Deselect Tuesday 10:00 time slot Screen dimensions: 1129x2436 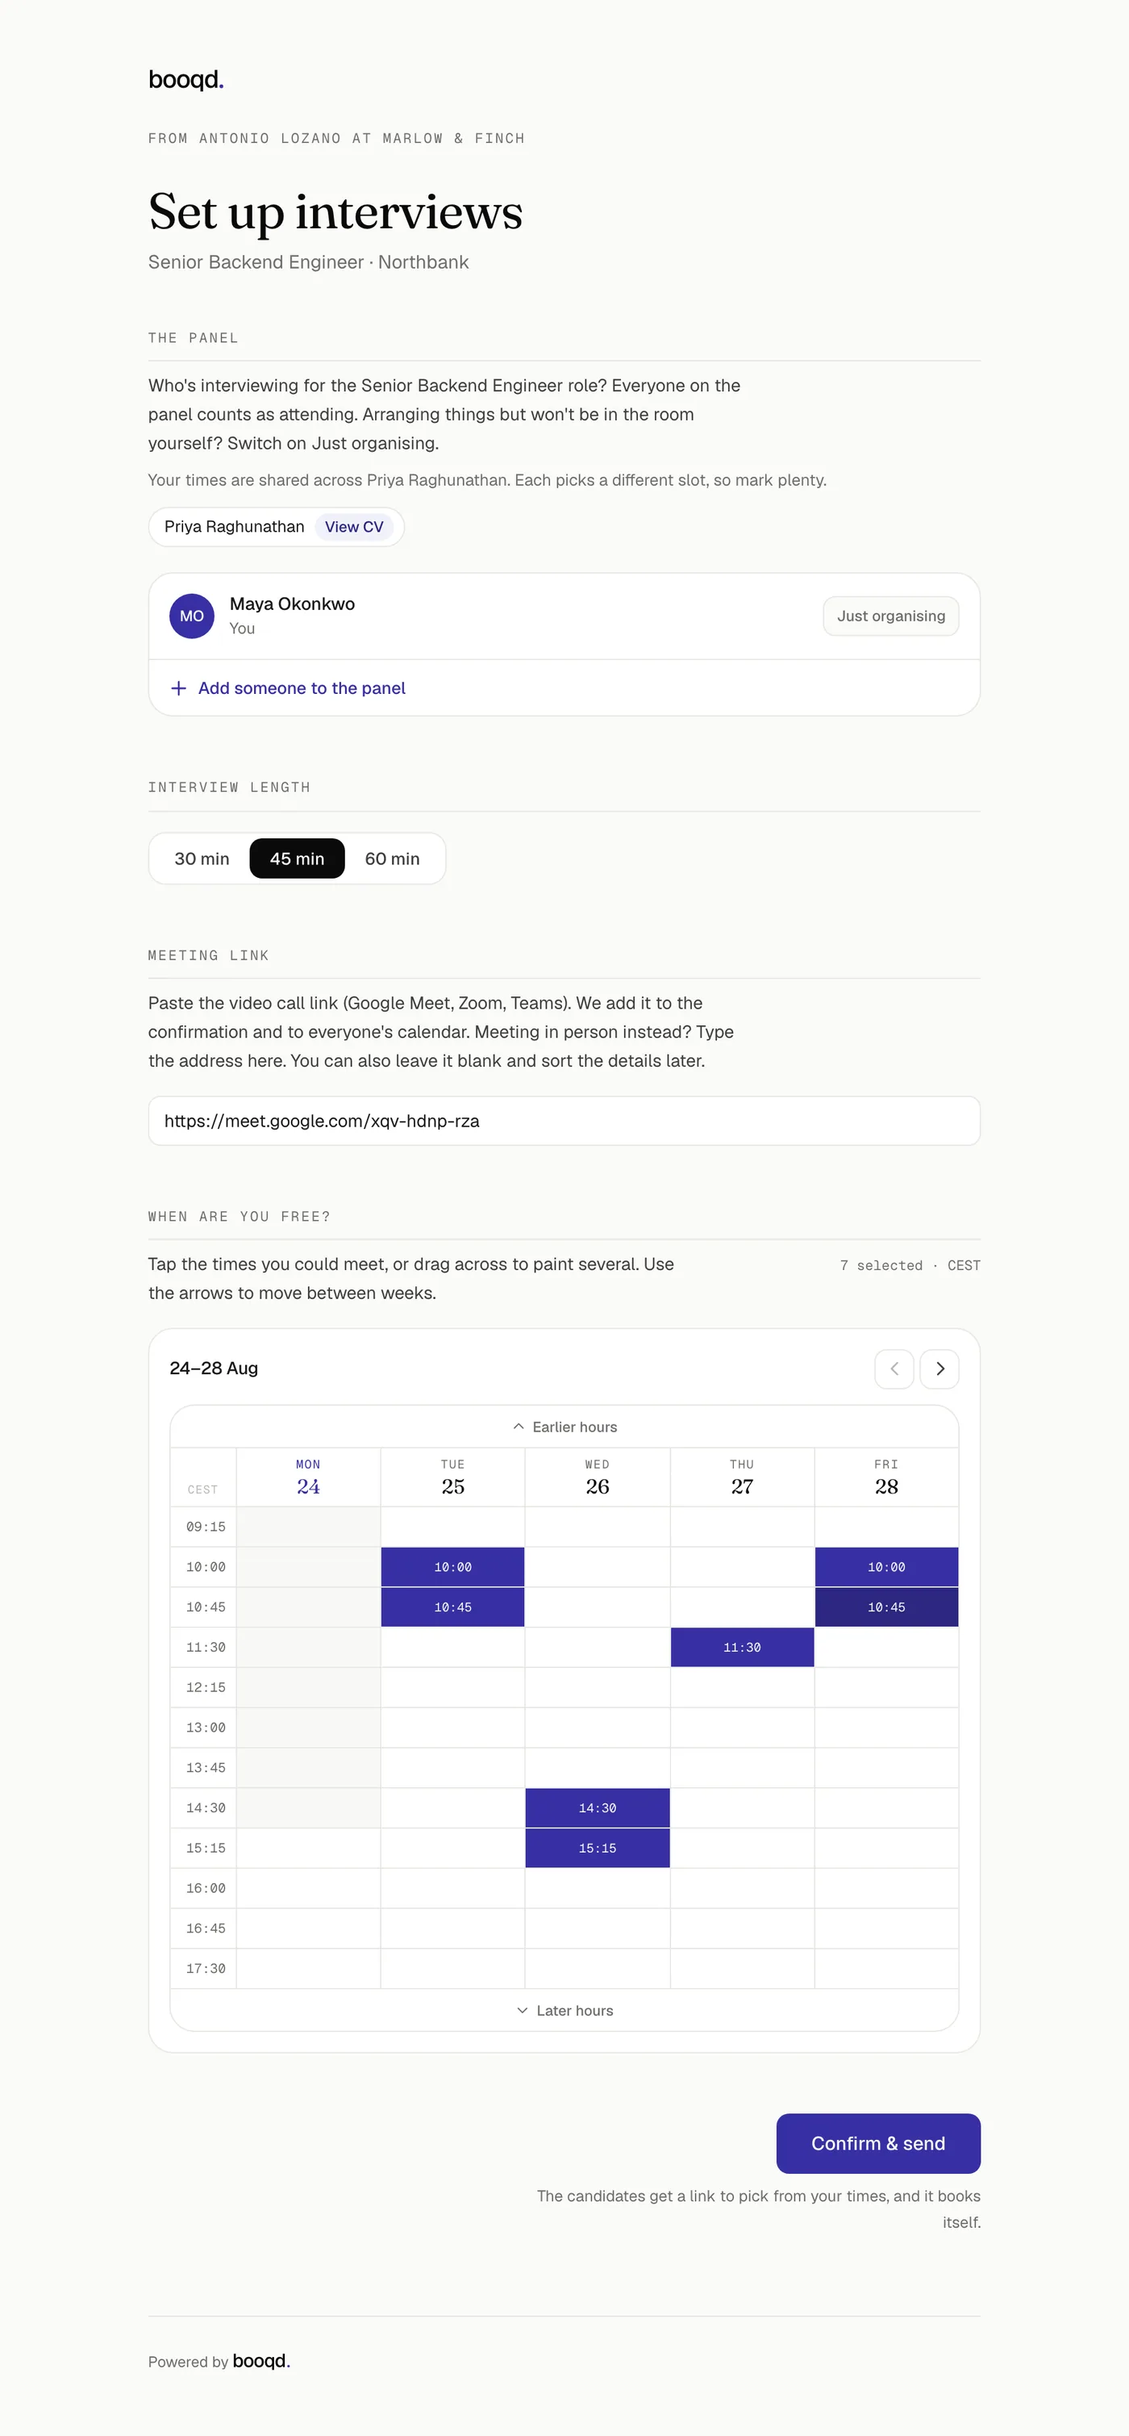click(x=452, y=1567)
